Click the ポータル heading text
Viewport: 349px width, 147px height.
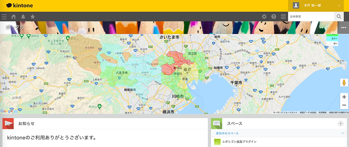pos(15,27)
